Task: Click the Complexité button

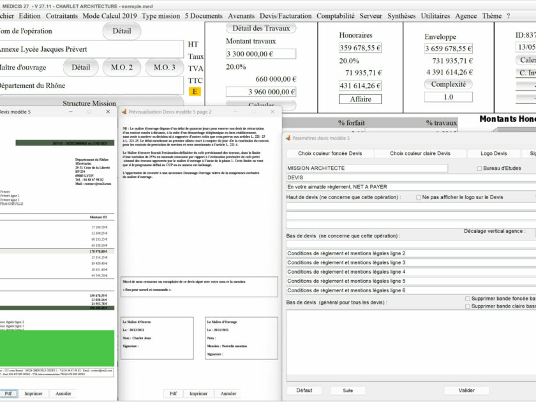Action: [449, 84]
